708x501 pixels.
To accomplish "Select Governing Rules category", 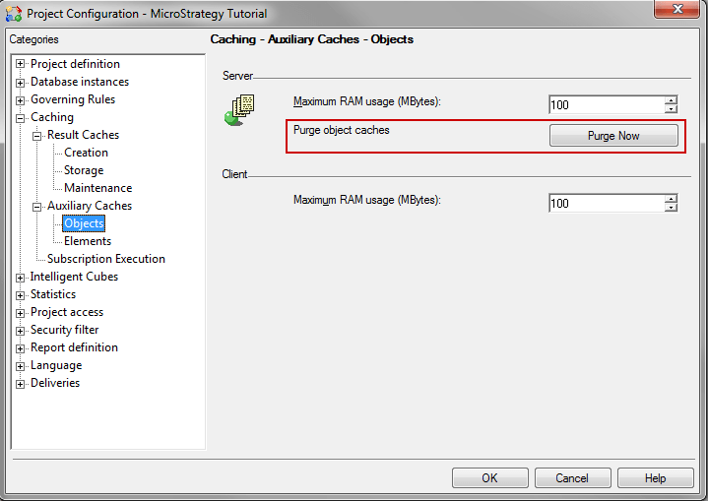I will point(73,99).
